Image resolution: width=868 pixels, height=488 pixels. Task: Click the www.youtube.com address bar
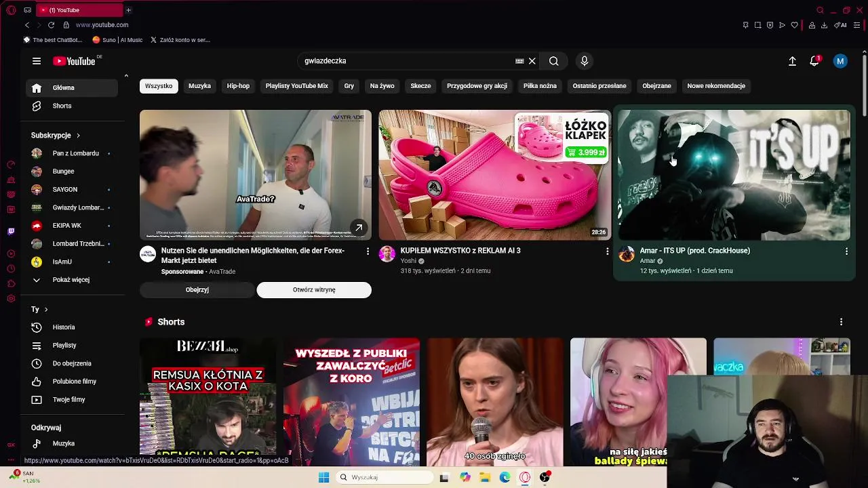[102, 25]
